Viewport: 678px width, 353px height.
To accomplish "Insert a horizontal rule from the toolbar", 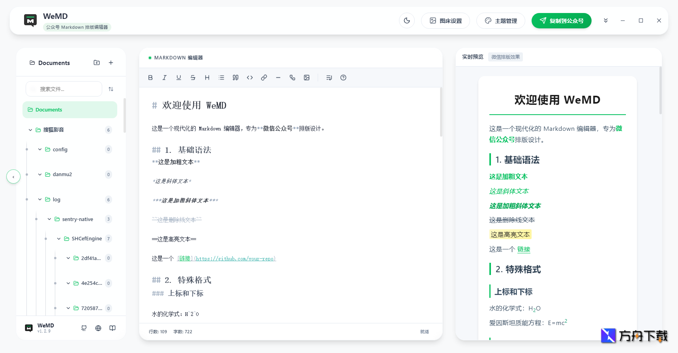I will click(x=278, y=78).
